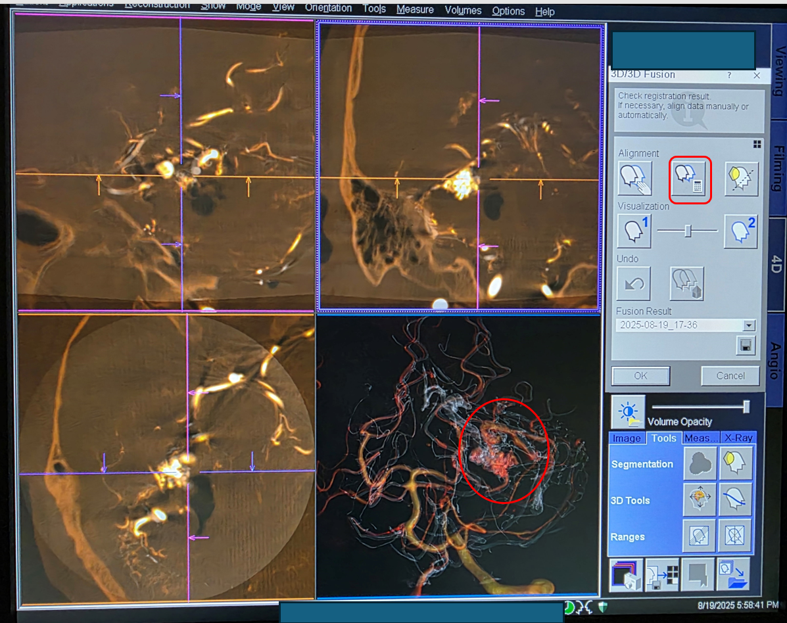Switch to the X-Ray tab
This screenshot has width=787, height=623.
pos(738,438)
